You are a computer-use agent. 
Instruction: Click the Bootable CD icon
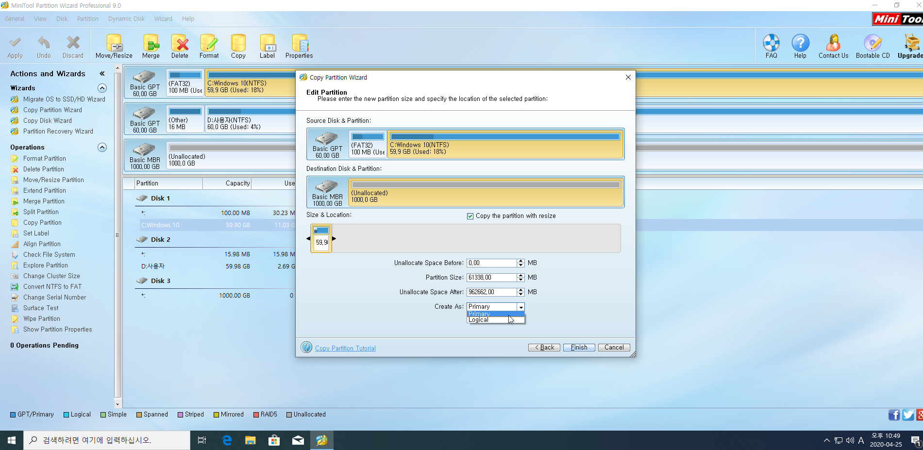pyautogui.click(x=873, y=47)
